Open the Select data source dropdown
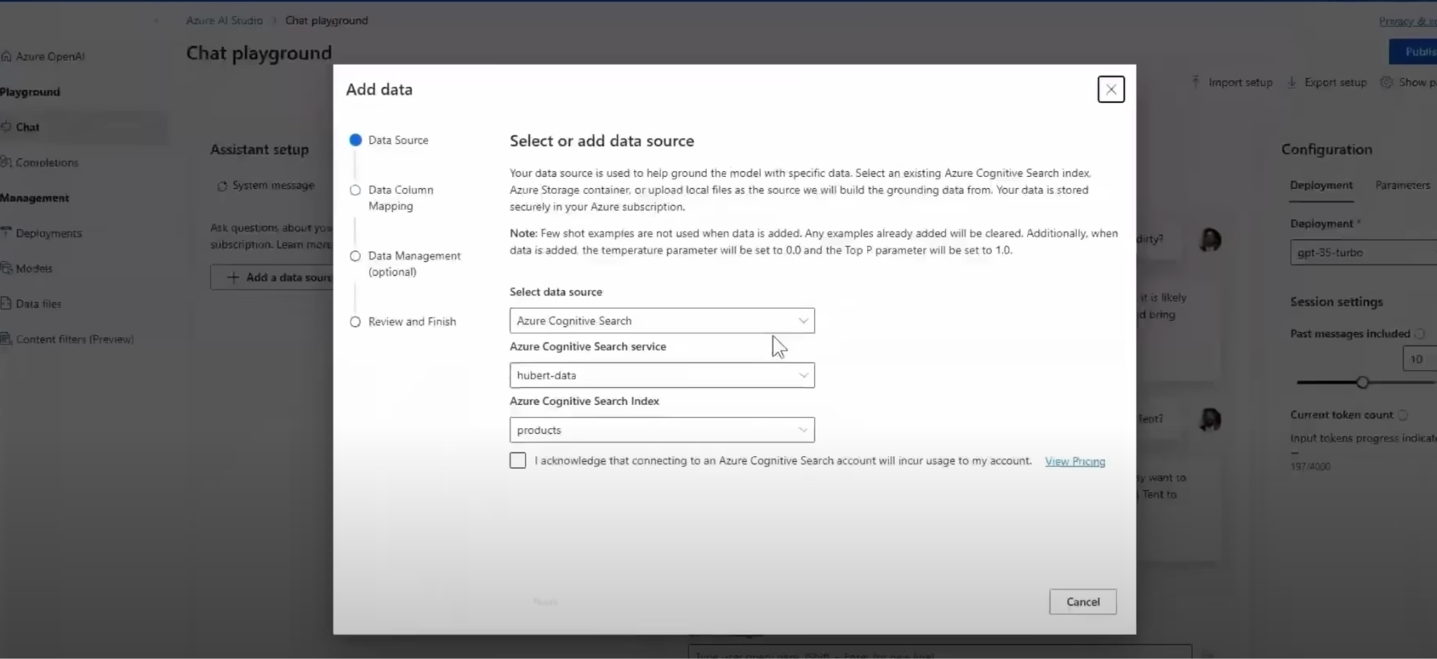The height and width of the screenshot is (659, 1437). (x=662, y=321)
